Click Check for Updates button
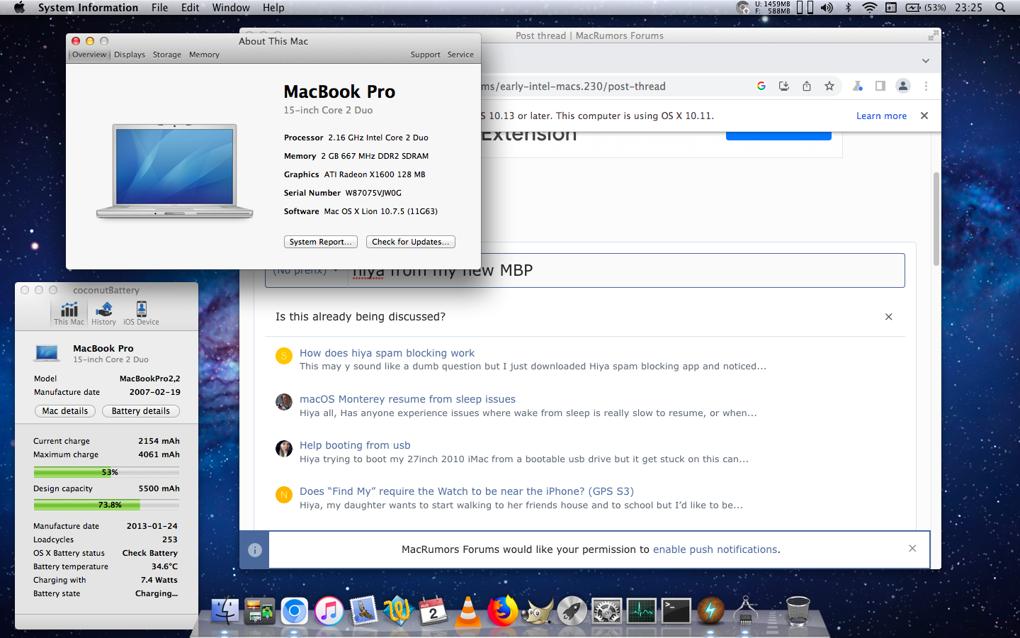The width and height of the screenshot is (1020, 638). click(411, 242)
